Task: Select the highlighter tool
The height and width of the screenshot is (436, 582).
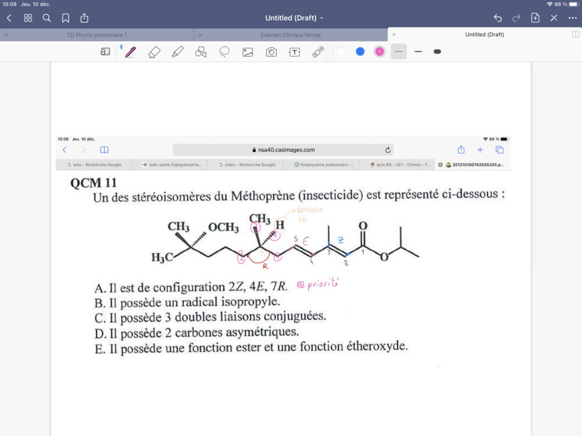Action: [x=178, y=52]
